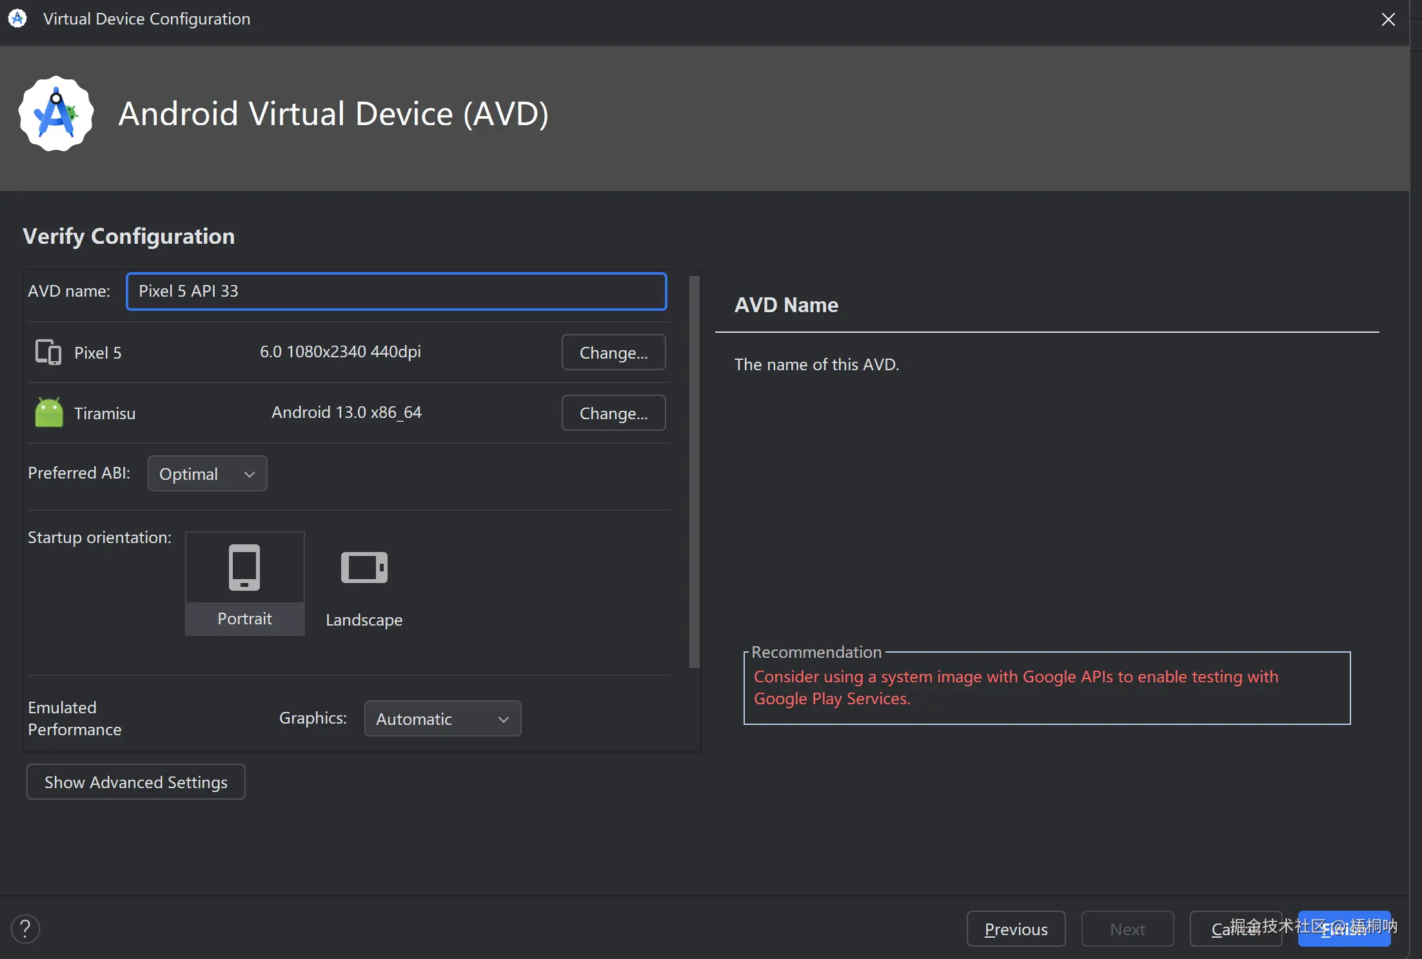Click the Cancel button
This screenshot has height=959, width=1422.
(x=1236, y=929)
